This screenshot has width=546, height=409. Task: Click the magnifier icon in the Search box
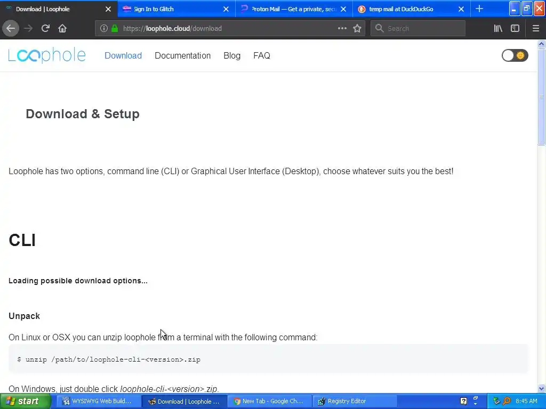tap(379, 29)
